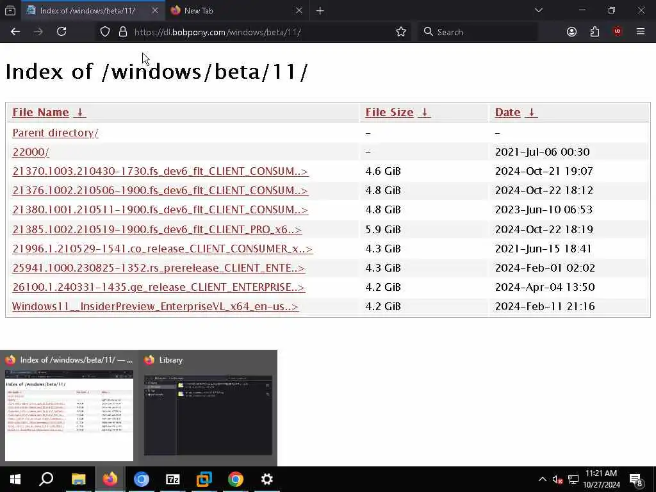Download the 21370.1003.210430-1730 file
656x492 pixels.
pos(160,171)
